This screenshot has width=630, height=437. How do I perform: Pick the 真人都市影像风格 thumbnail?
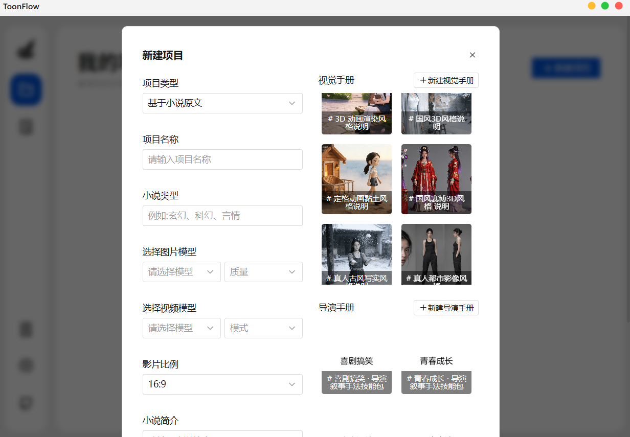pos(436,254)
